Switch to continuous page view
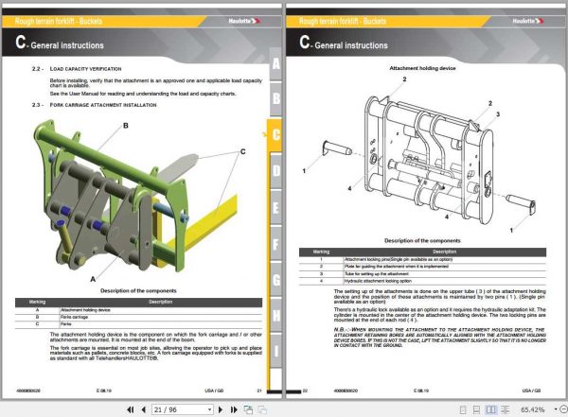 (x=476, y=409)
